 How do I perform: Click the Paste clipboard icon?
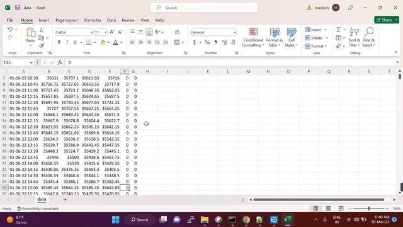[x=31, y=33]
